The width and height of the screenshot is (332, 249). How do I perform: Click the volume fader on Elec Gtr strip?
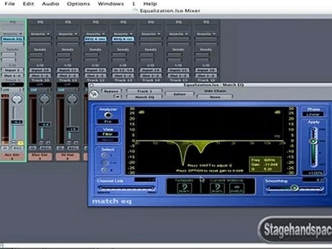click(x=44, y=124)
